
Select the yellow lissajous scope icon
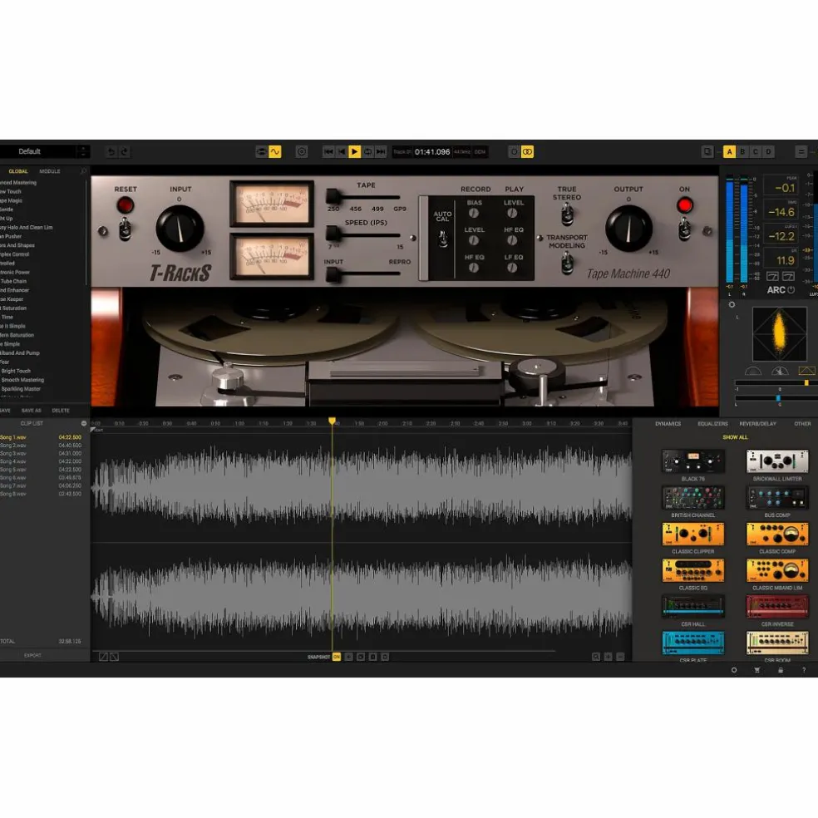(806, 371)
